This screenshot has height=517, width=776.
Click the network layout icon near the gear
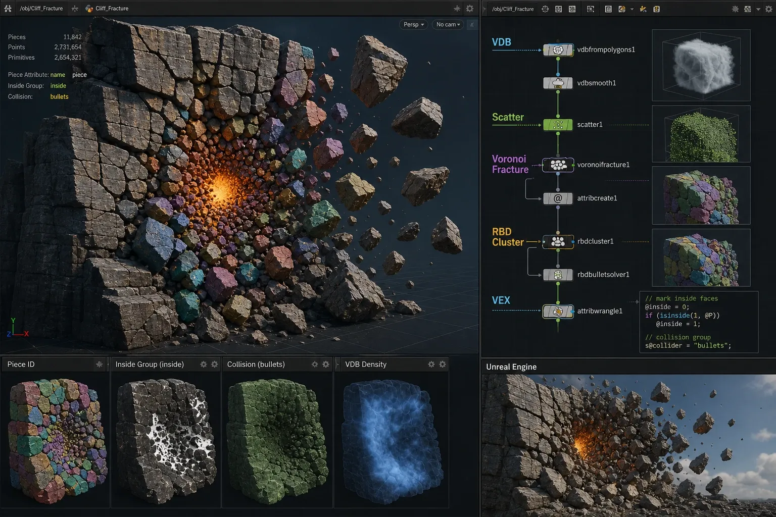click(748, 9)
